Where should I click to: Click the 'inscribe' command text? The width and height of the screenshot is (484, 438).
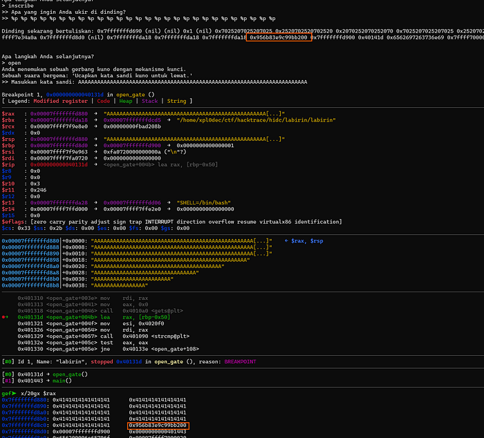21,6
